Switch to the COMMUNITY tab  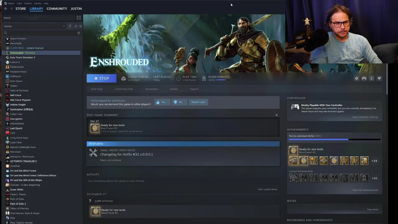pyautogui.click(x=57, y=9)
